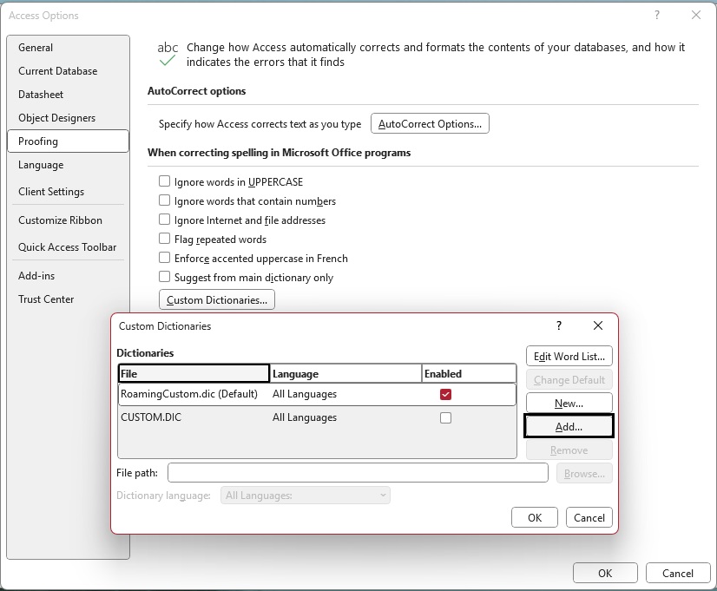
Task: Click the Edit Word List button
Action: click(569, 356)
